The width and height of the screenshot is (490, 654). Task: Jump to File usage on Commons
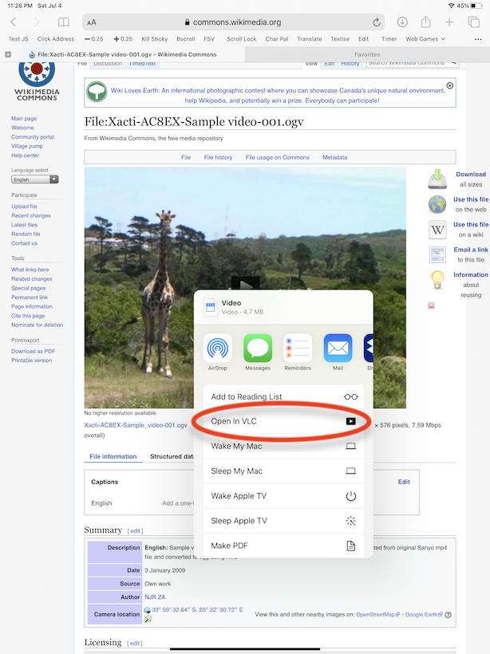click(x=278, y=157)
